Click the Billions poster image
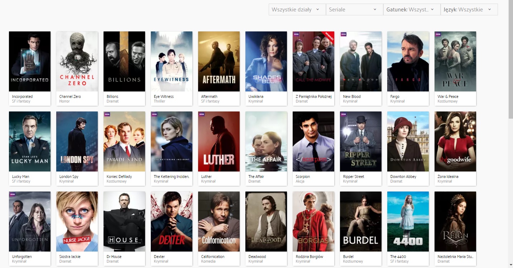The width and height of the screenshot is (513, 268). point(124,61)
